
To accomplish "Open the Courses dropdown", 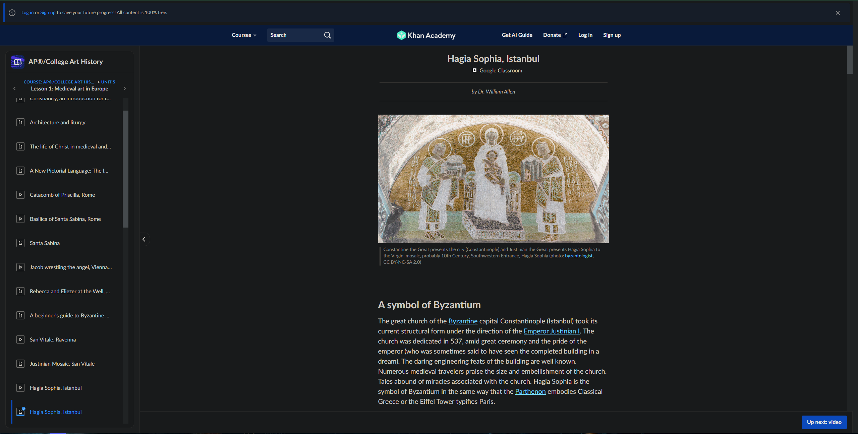I will [x=244, y=35].
